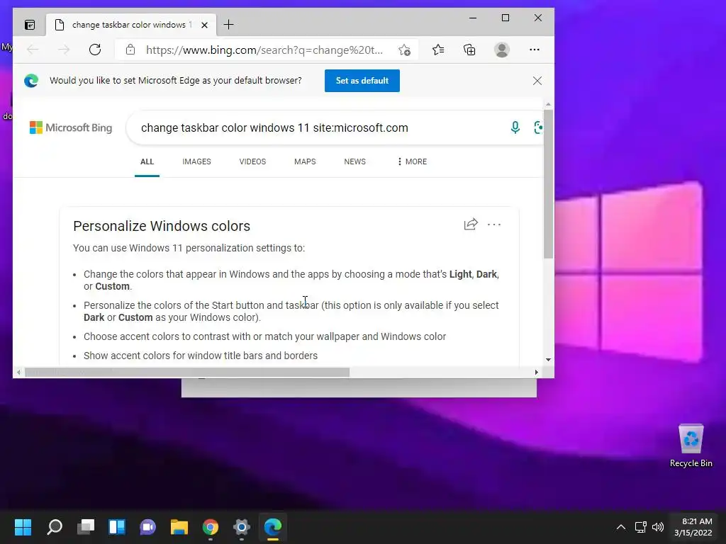Open the answer card ellipsis options
This screenshot has height=544, width=726.
[x=494, y=225]
